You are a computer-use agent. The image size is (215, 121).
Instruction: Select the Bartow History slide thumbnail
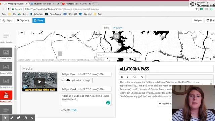(6, 81)
